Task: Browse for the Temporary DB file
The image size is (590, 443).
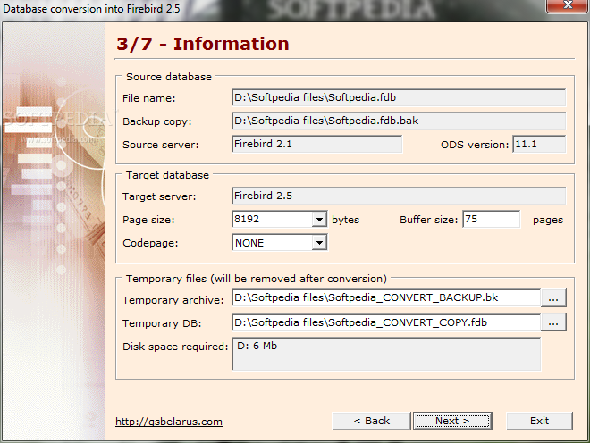Action: (x=553, y=322)
